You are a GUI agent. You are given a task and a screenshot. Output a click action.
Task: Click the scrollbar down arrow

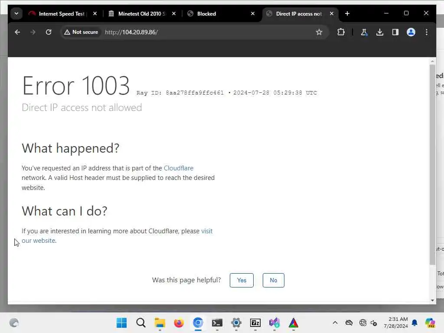432,300
